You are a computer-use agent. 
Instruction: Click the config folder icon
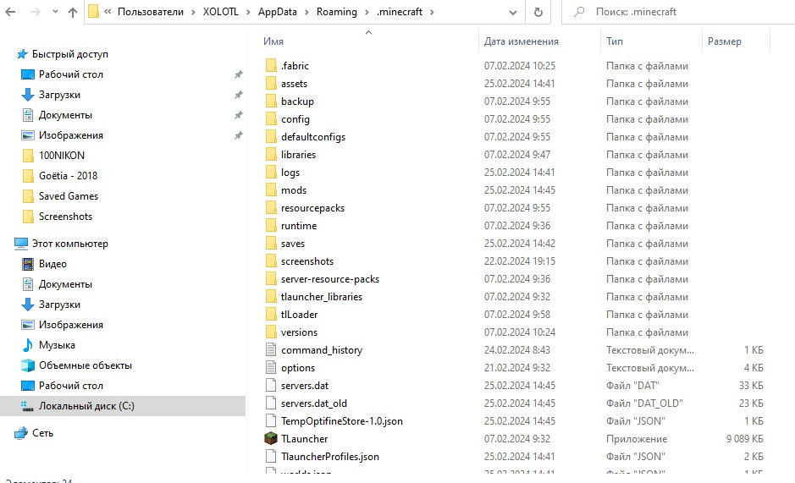[x=271, y=119]
